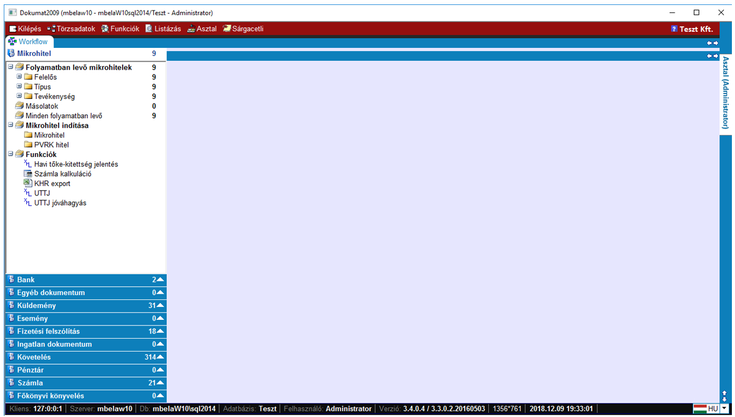Collapse the Folyamatban levő mikrohitelek node
Viewport: 735px width, 417px height.
click(11, 67)
